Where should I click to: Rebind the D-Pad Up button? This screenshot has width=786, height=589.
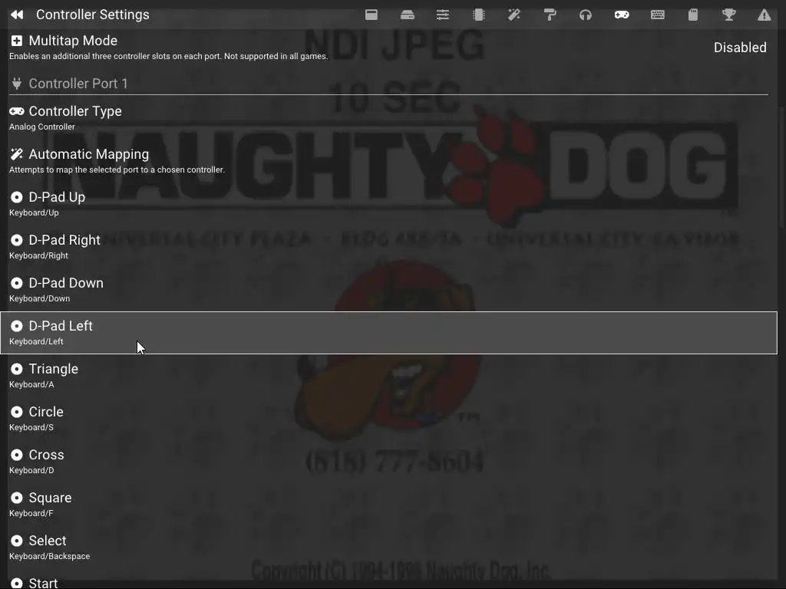(388, 204)
